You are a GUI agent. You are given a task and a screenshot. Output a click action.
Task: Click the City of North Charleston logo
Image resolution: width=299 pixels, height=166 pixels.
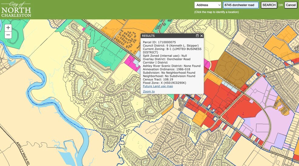(x=16, y=9)
